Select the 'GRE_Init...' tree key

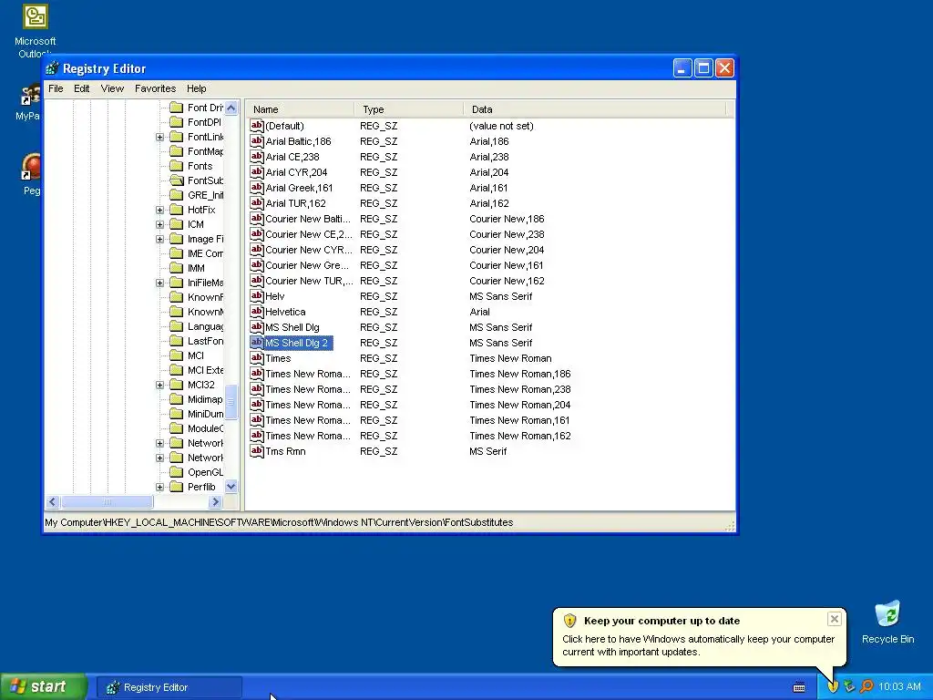click(x=205, y=195)
